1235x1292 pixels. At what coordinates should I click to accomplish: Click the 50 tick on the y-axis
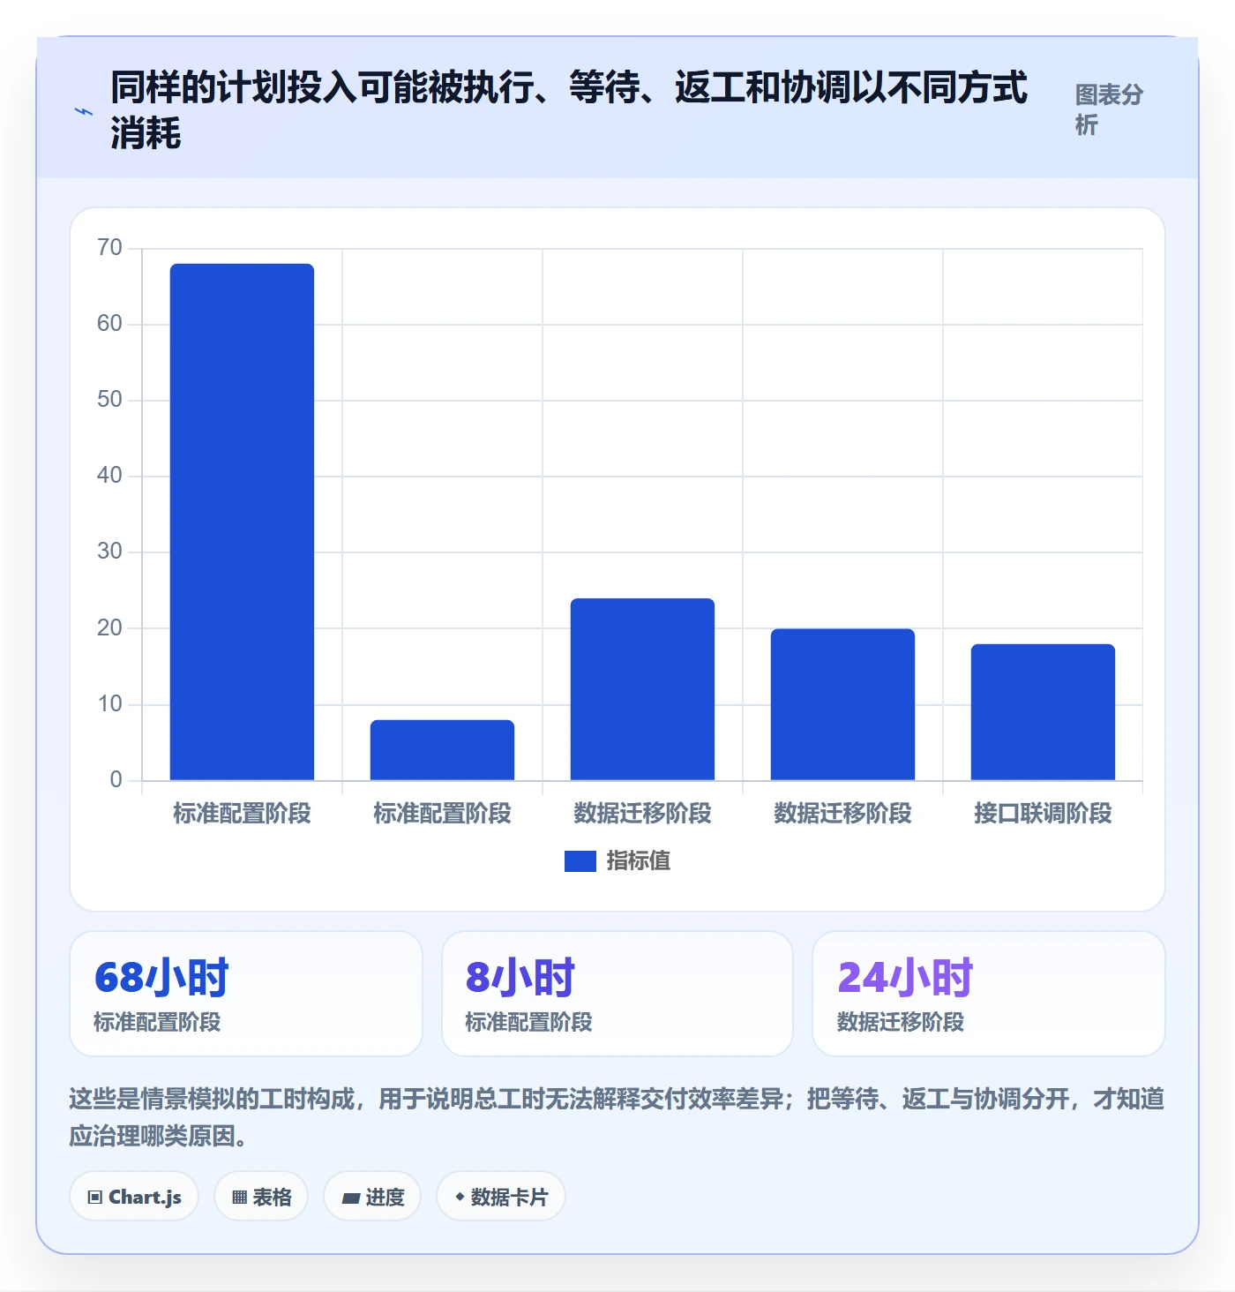click(x=109, y=399)
